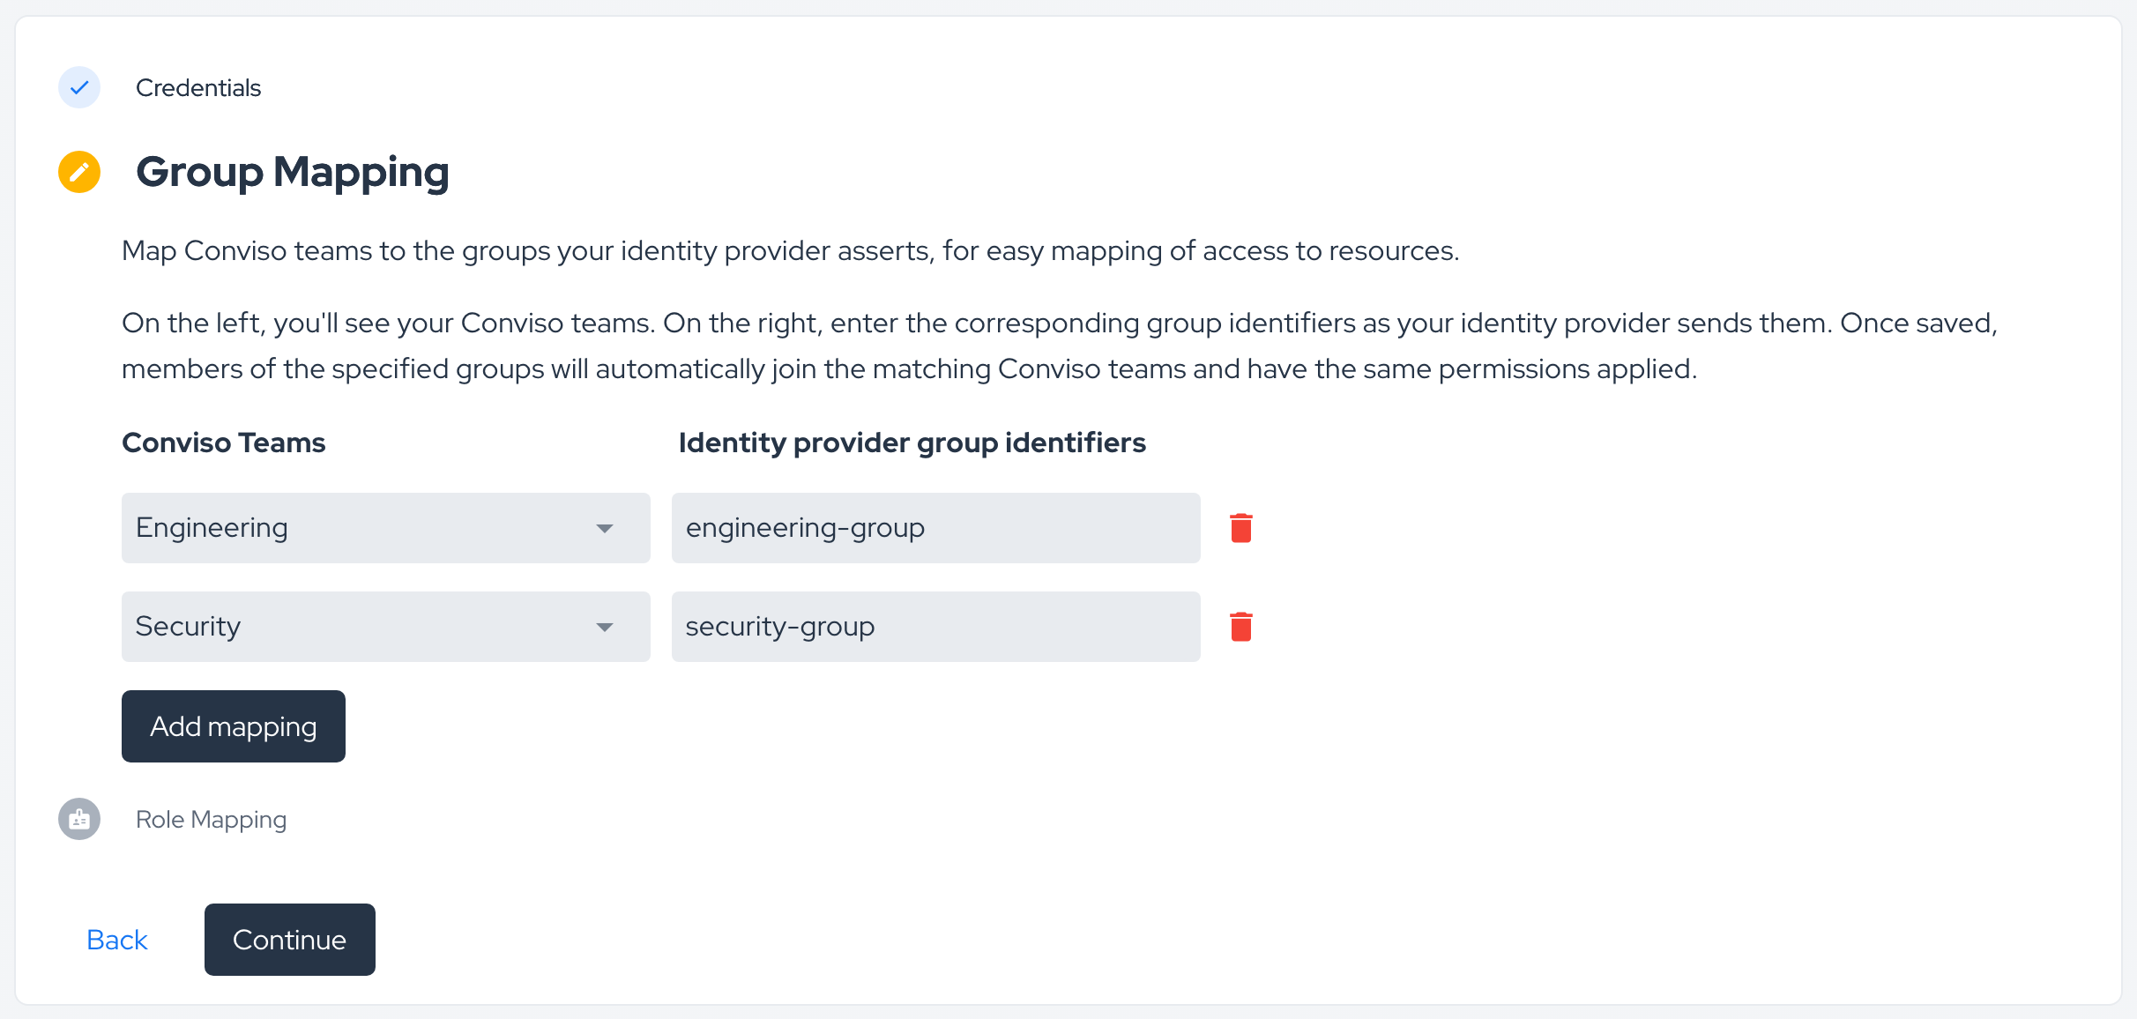Click the Add mapping button
The width and height of the screenshot is (2137, 1019).
click(x=234, y=726)
